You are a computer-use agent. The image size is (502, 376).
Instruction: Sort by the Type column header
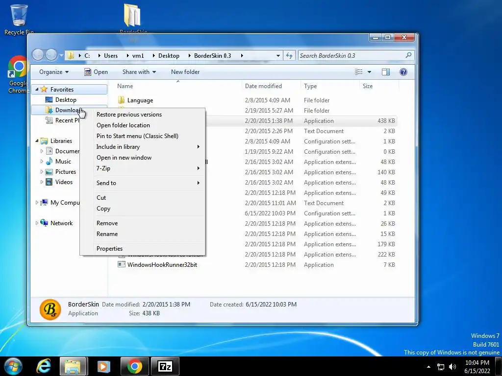click(330, 86)
